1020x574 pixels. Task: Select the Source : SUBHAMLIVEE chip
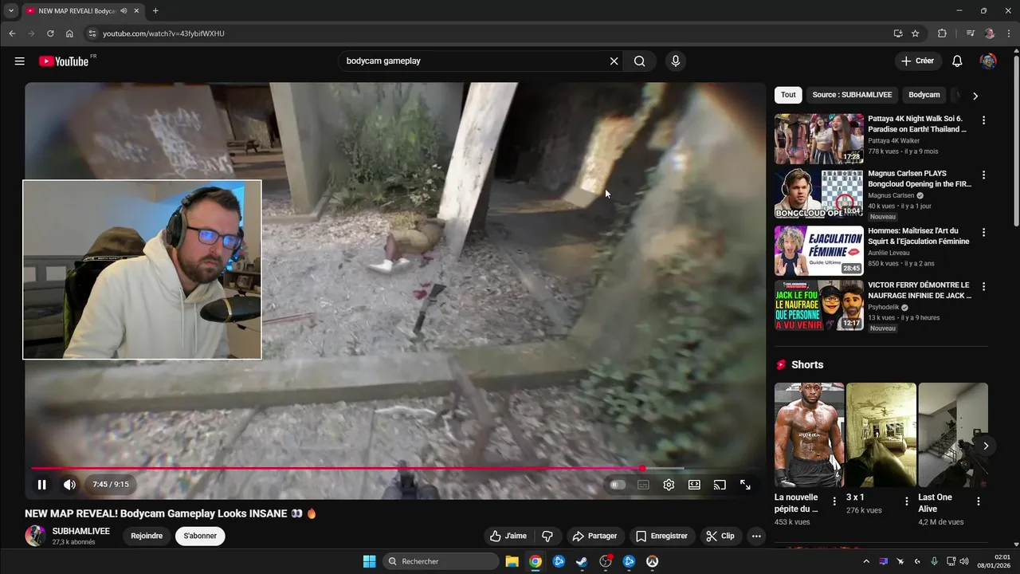tap(852, 95)
